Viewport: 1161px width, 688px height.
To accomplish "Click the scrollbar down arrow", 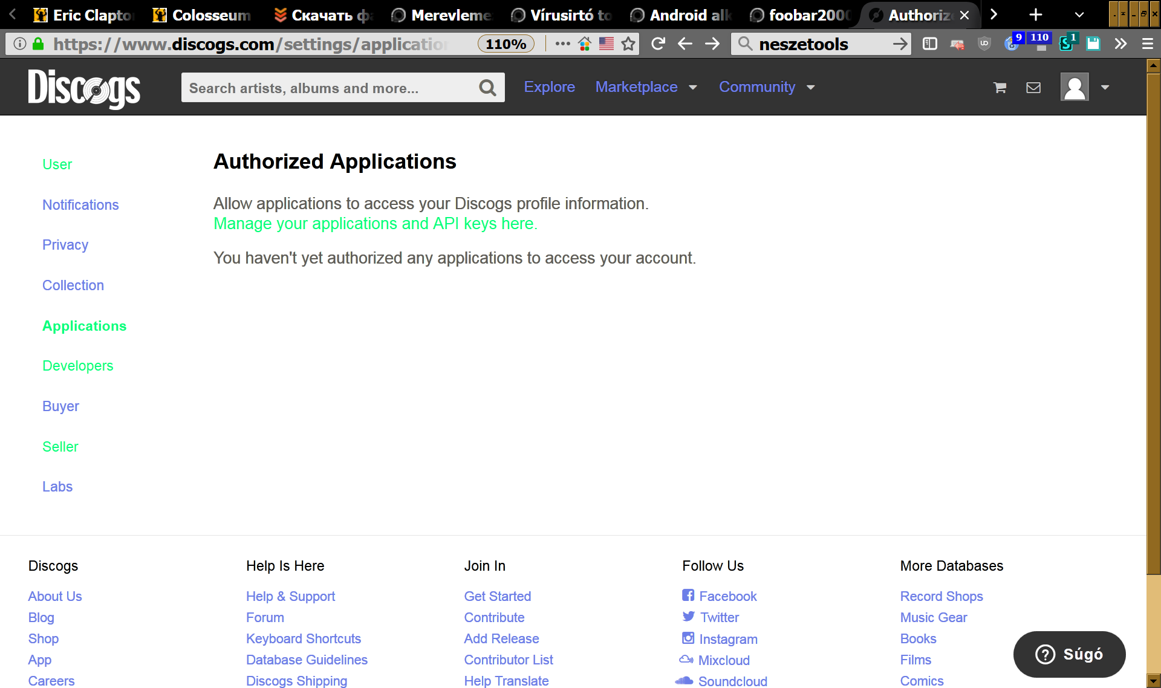I will click(x=1153, y=681).
